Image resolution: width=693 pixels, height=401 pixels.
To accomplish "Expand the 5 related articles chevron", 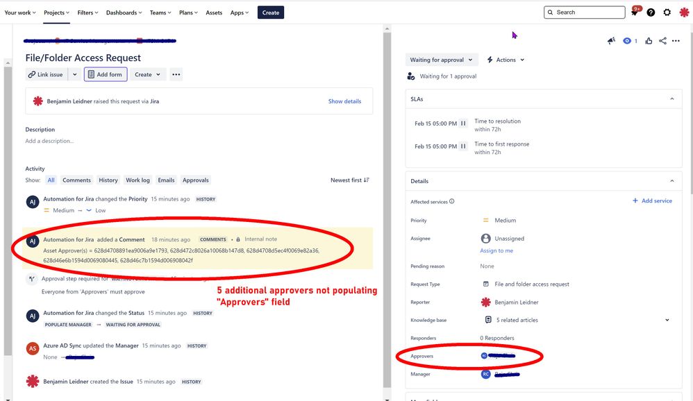I will click(667, 320).
